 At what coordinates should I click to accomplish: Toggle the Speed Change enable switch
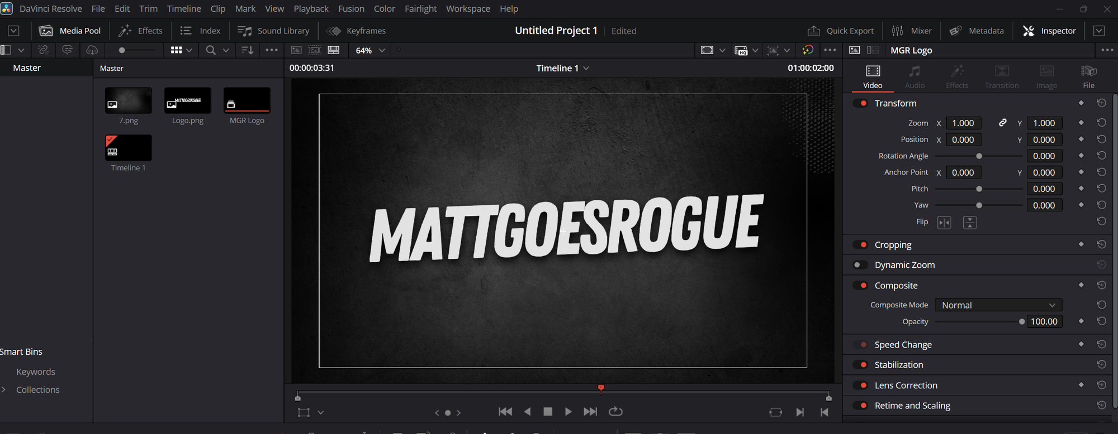(860, 345)
